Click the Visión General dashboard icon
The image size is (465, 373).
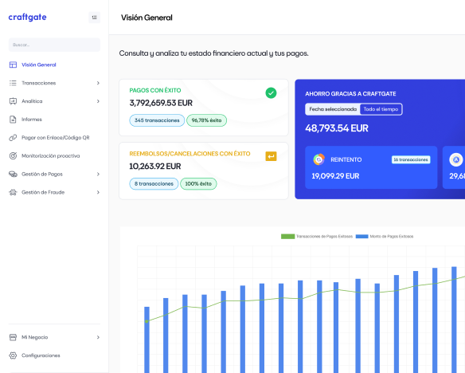coord(13,65)
